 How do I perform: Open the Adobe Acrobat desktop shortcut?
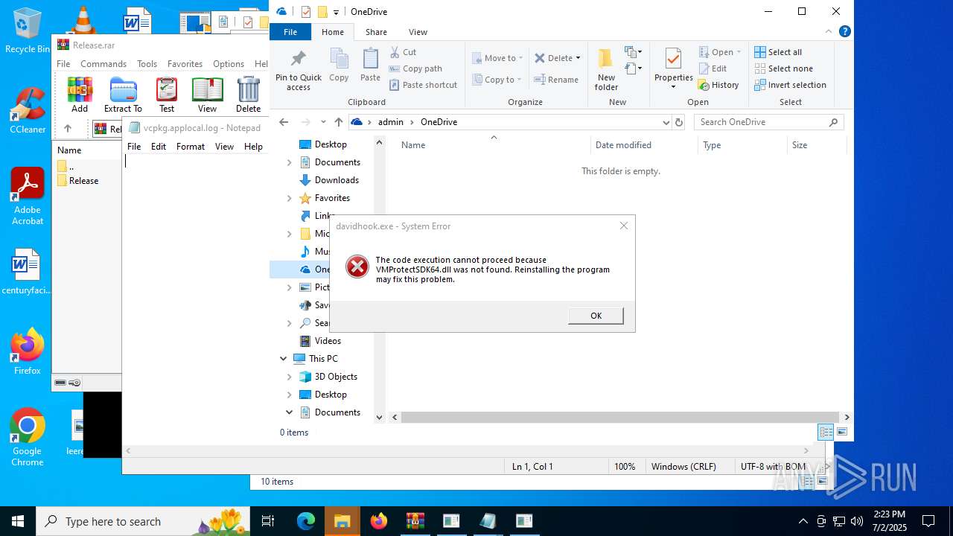pyautogui.click(x=28, y=196)
